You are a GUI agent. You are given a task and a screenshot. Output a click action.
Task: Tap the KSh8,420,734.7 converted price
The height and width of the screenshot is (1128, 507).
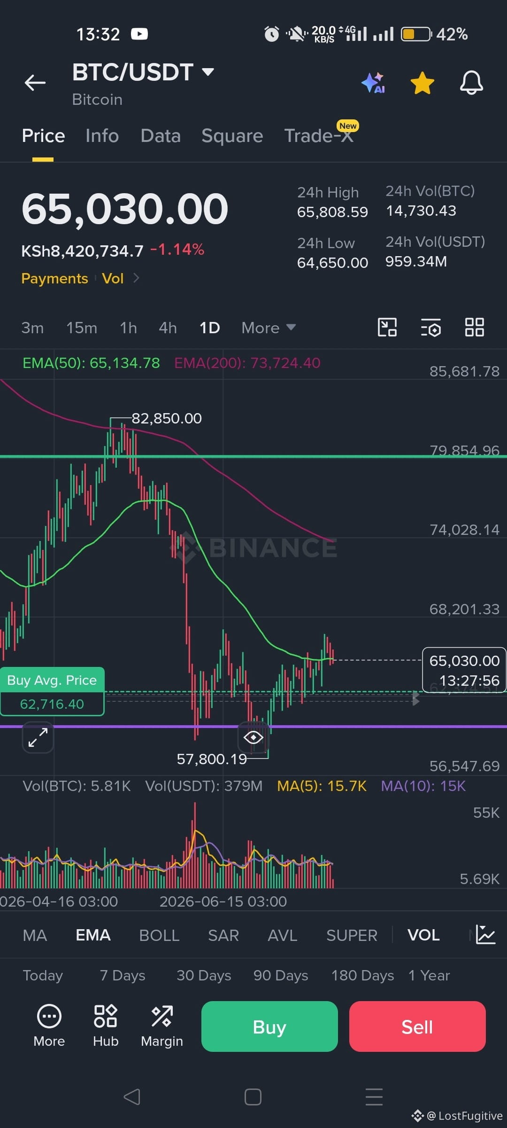pos(82,251)
